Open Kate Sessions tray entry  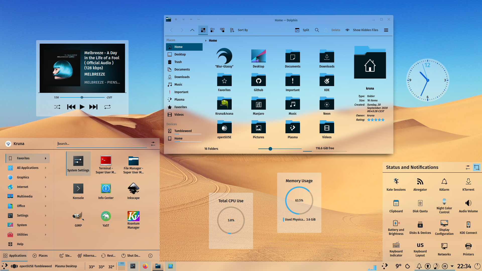(396, 184)
